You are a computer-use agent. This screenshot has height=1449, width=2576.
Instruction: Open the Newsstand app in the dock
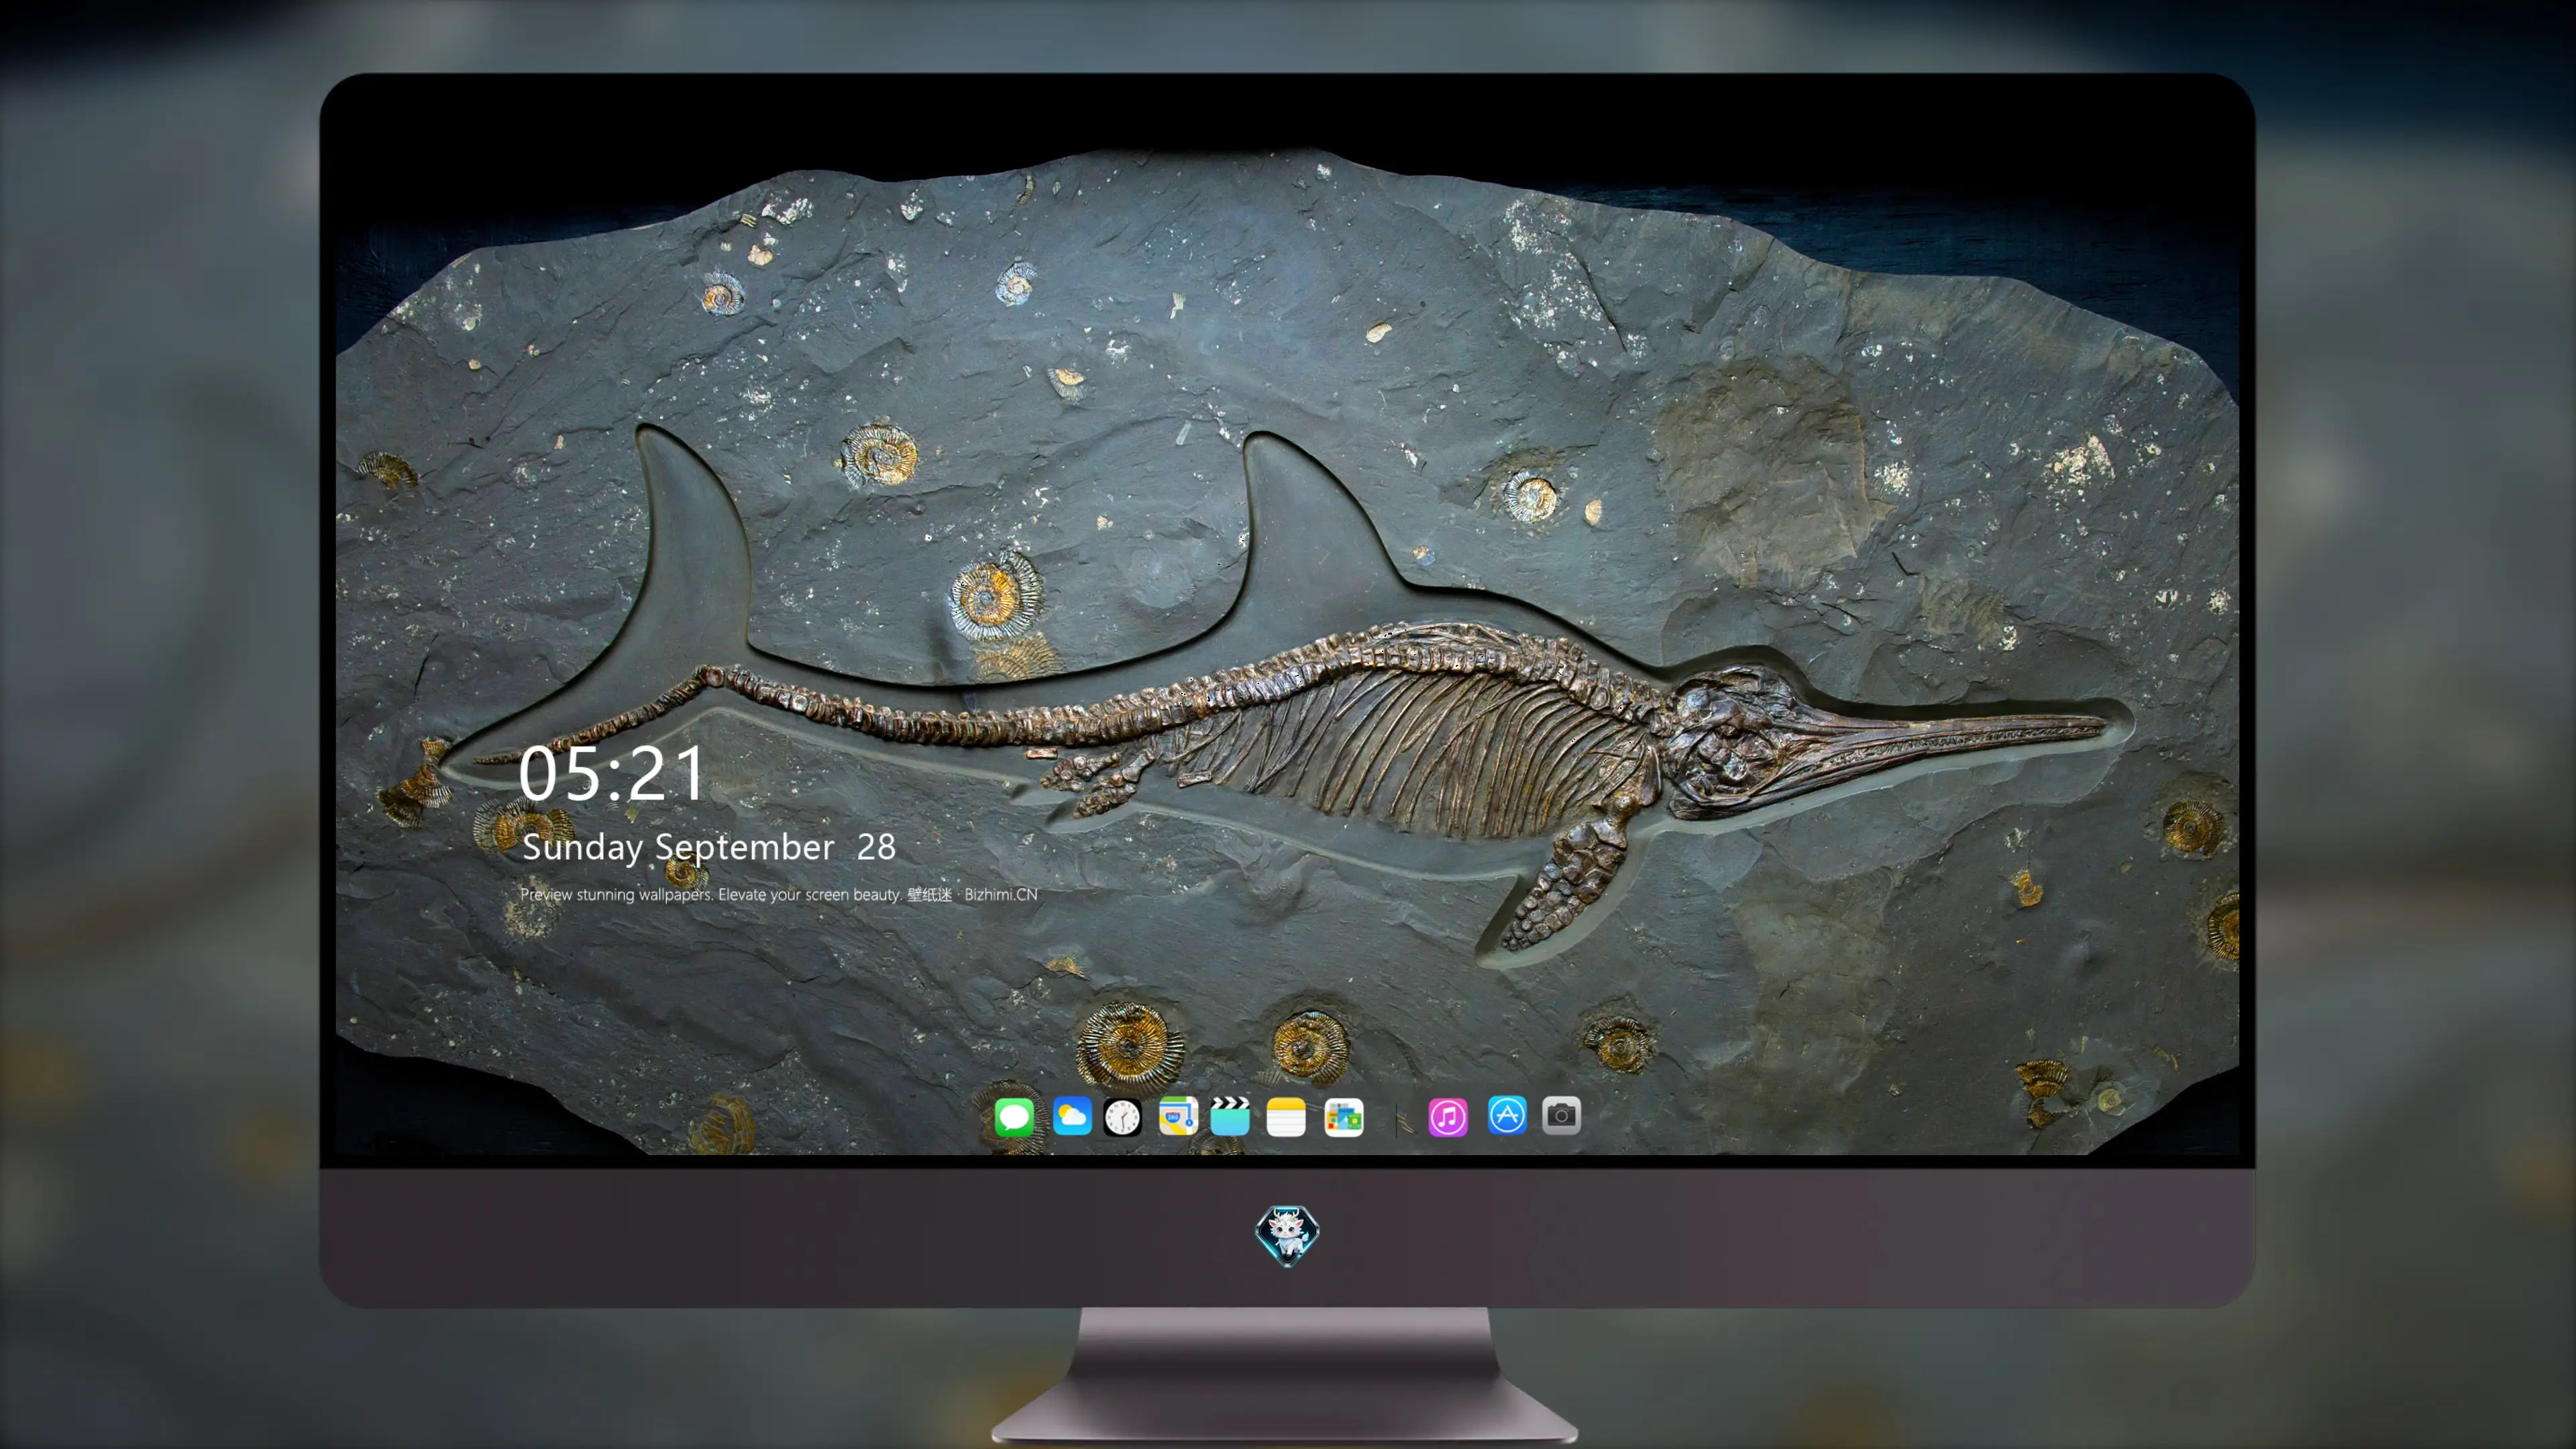tap(1344, 1117)
